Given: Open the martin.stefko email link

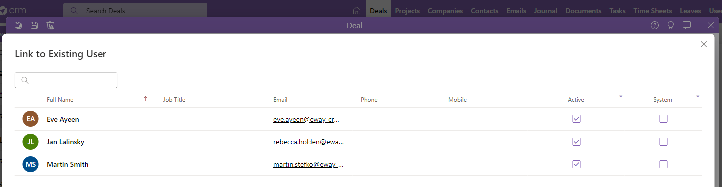Looking at the screenshot, I should pos(309,164).
